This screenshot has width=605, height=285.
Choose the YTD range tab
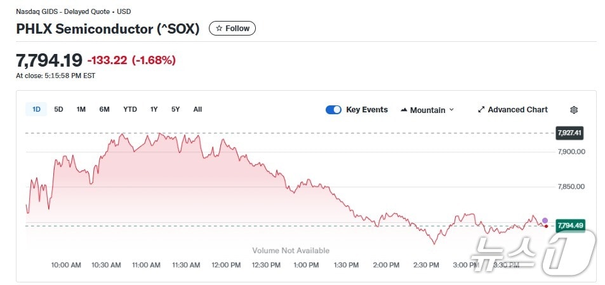pos(130,109)
